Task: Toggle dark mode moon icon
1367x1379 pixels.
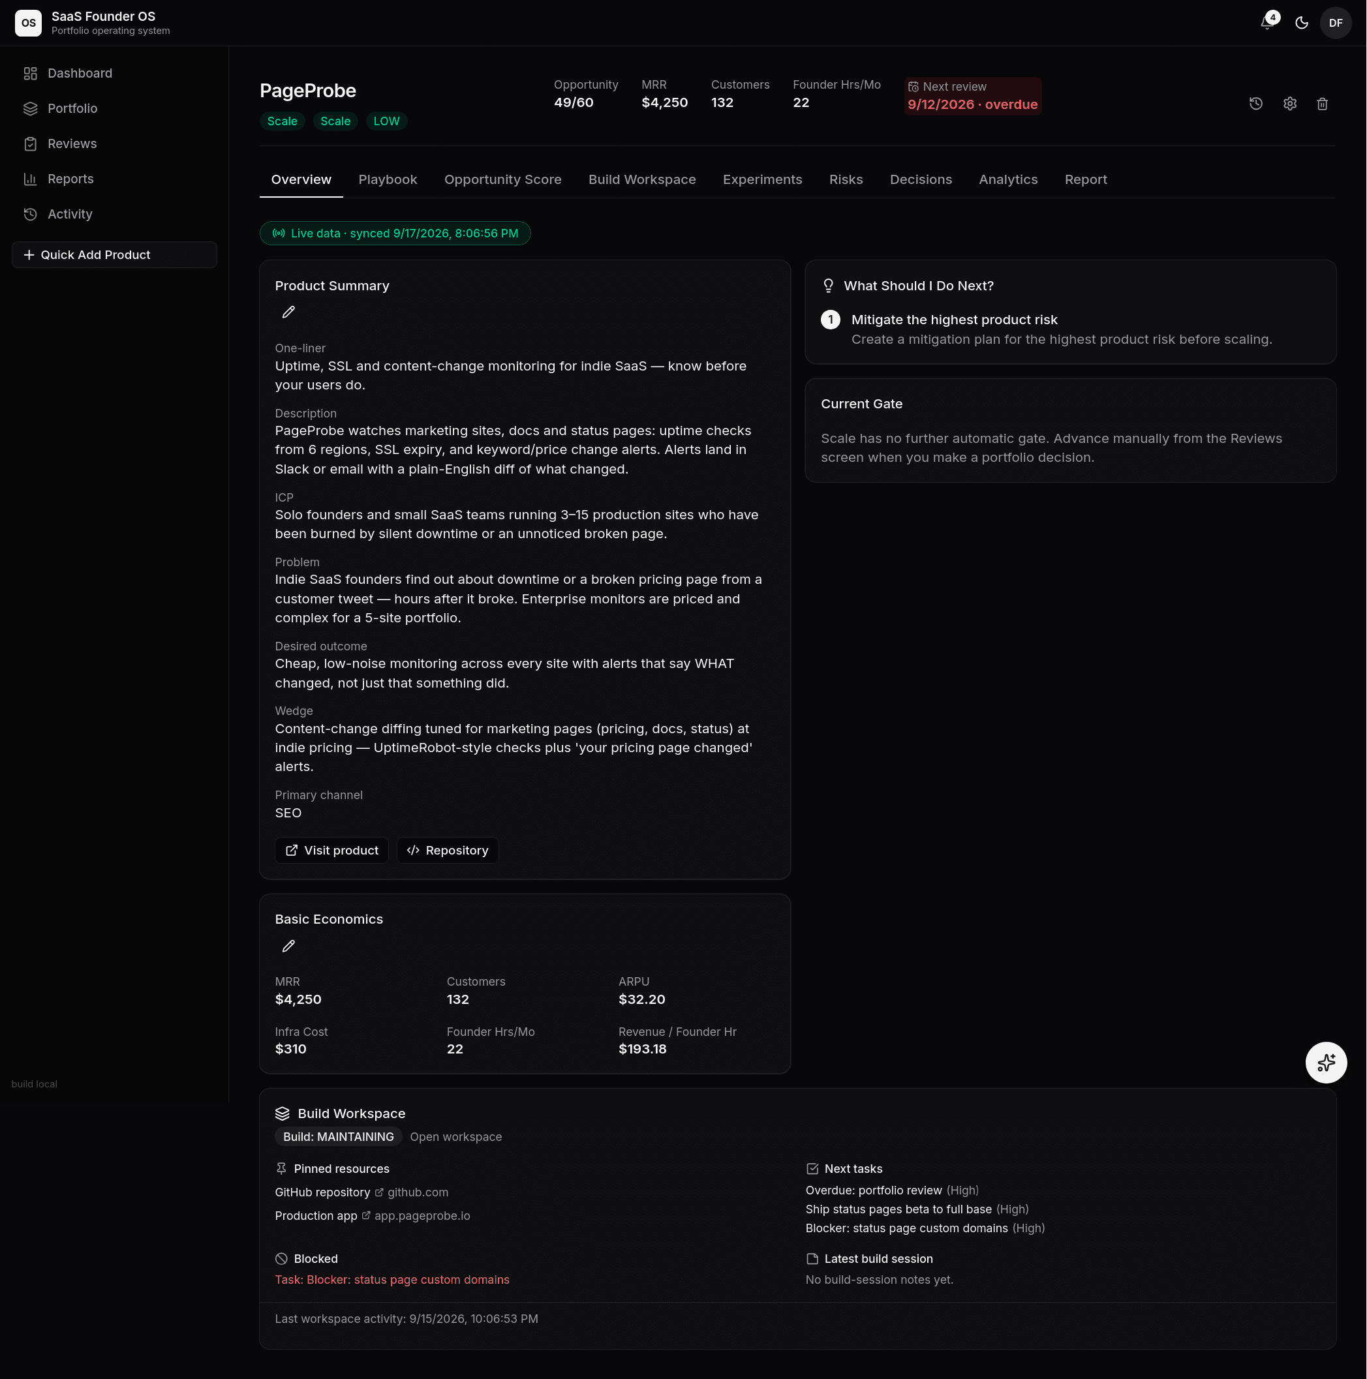Action: (1301, 23)
